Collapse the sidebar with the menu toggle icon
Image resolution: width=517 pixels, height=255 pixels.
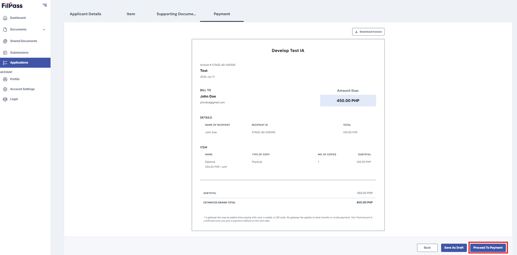point(45,5)
